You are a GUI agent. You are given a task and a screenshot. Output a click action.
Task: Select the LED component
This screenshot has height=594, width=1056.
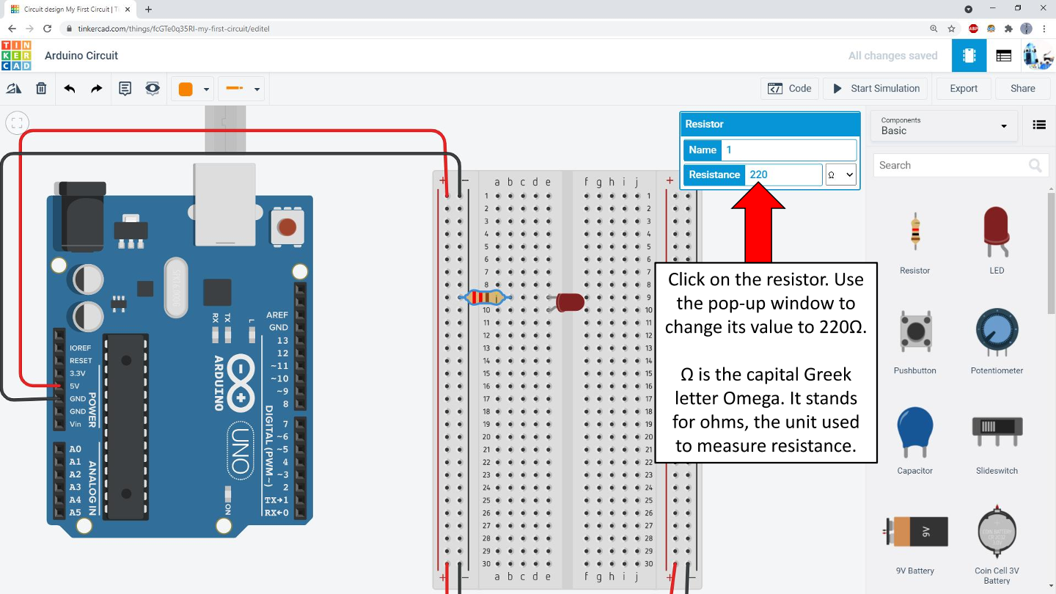click(996, 235)
